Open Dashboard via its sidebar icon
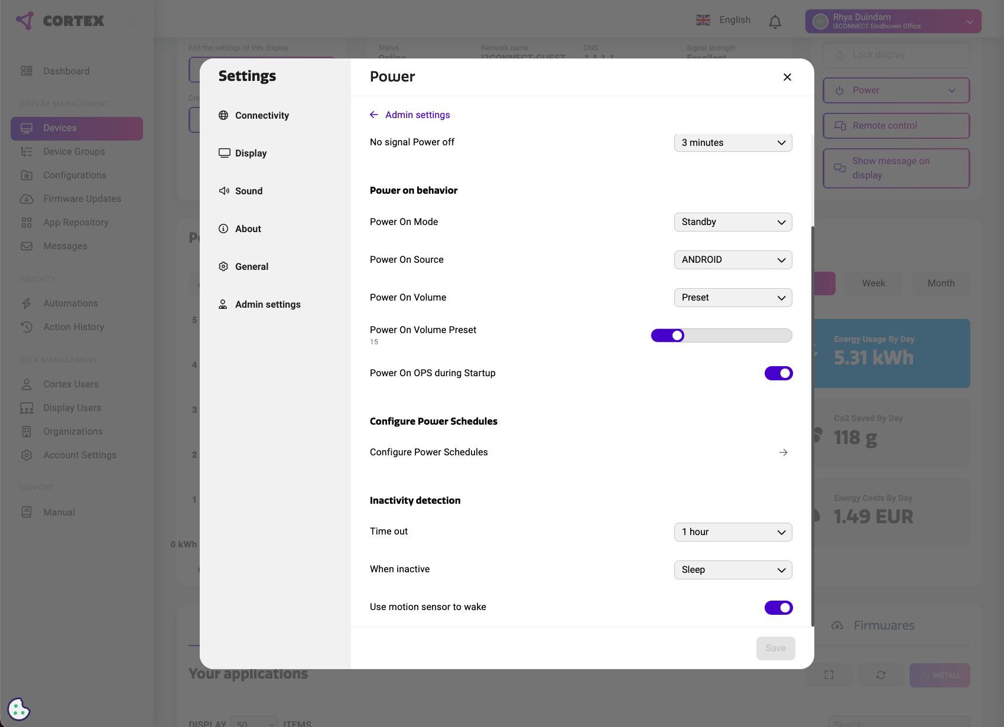Image resolution: width=1004 pixels, height=727 pixels. click(x=27, y=71)
